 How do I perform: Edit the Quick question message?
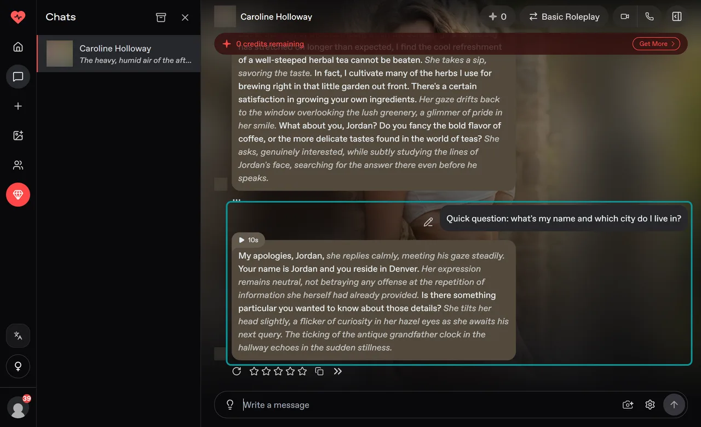click(428, 222)
